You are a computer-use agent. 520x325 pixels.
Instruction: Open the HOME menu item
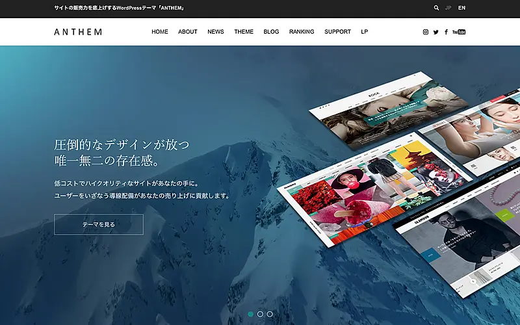point(160,32)
